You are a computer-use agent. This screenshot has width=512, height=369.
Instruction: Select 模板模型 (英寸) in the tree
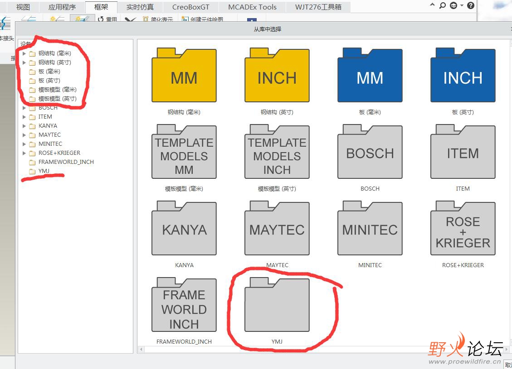[58, 99]
